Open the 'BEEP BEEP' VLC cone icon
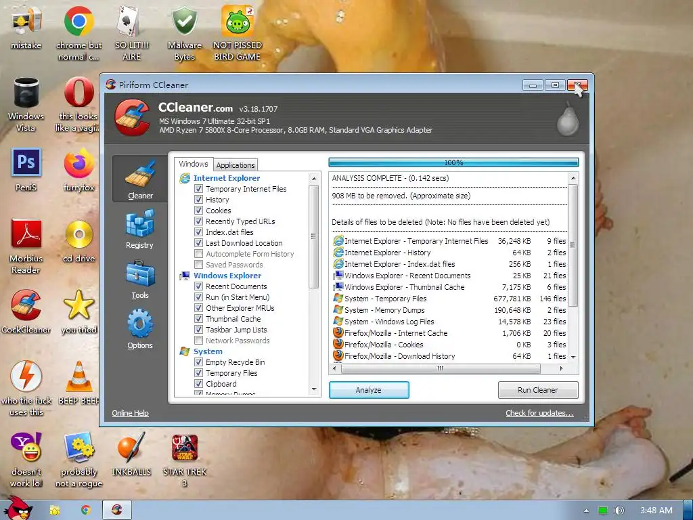The image size is (693, 520). coord(79,383)
